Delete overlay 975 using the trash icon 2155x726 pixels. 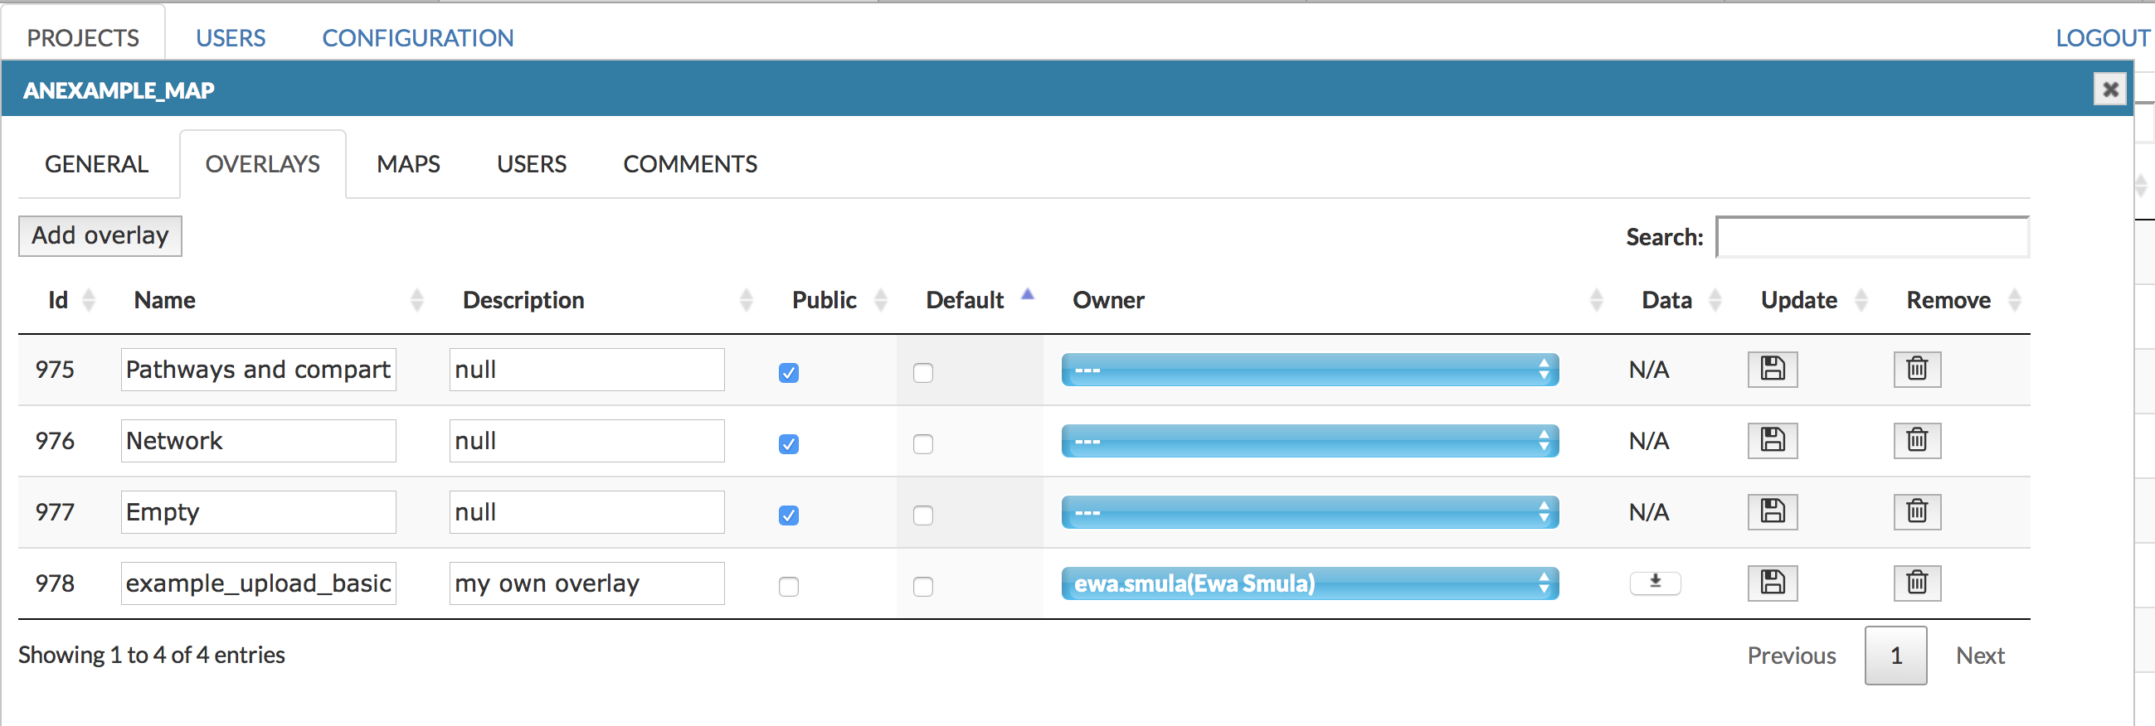tap(1917, 370)
